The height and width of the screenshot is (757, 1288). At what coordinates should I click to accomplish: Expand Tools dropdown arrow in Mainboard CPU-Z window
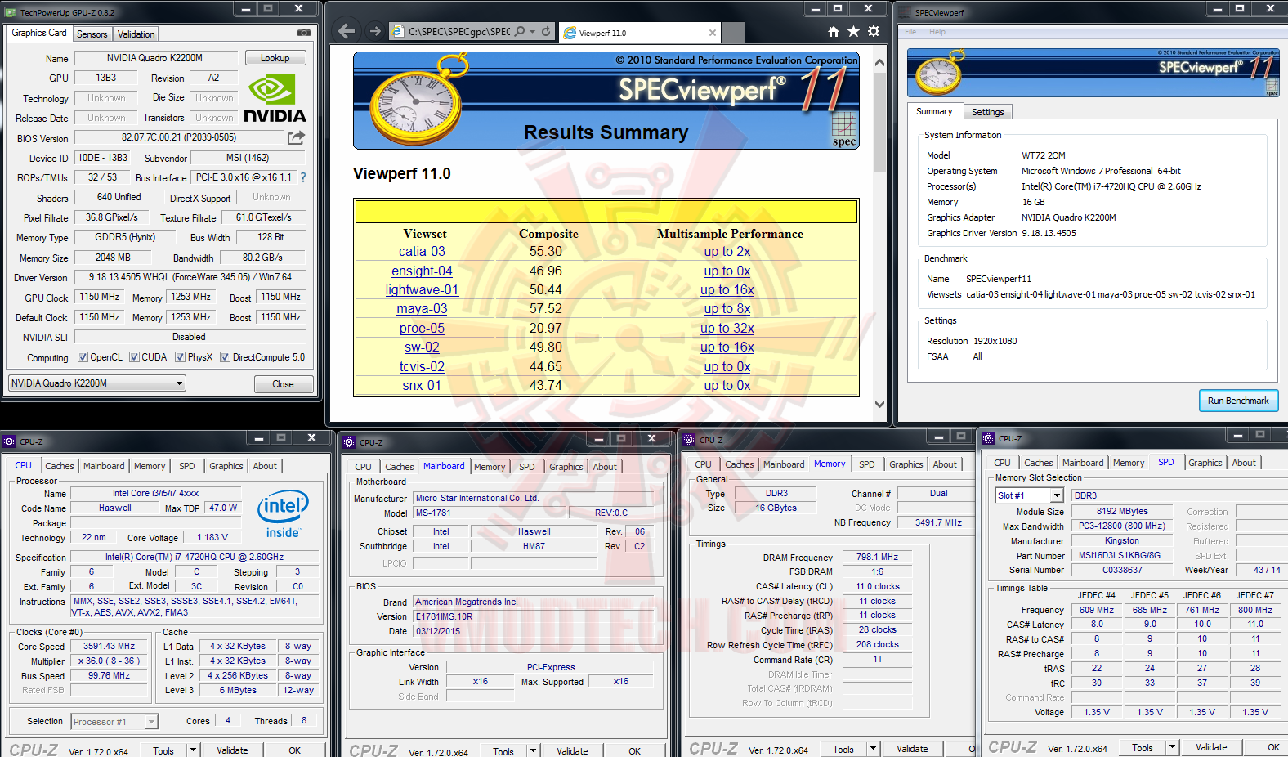[x=533, y=750]
